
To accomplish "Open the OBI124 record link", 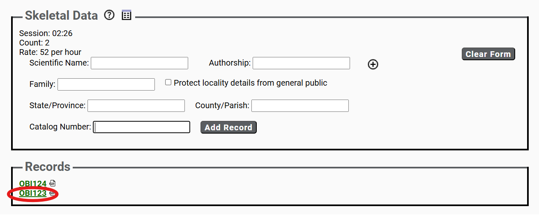I will click(x=33, y=184).
